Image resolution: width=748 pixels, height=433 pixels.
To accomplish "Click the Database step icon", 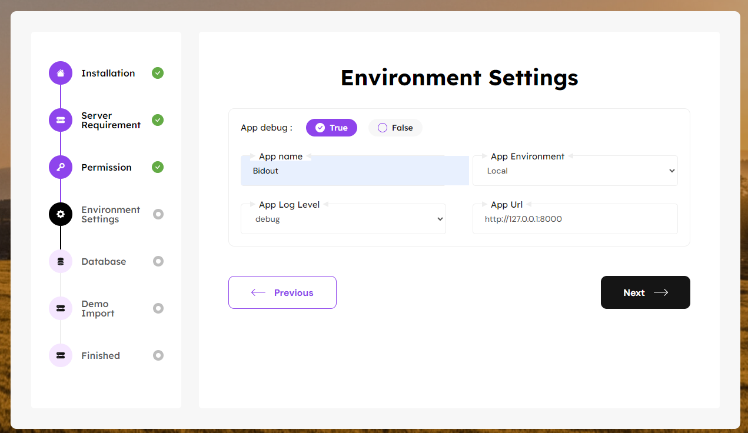I will 61,261.
